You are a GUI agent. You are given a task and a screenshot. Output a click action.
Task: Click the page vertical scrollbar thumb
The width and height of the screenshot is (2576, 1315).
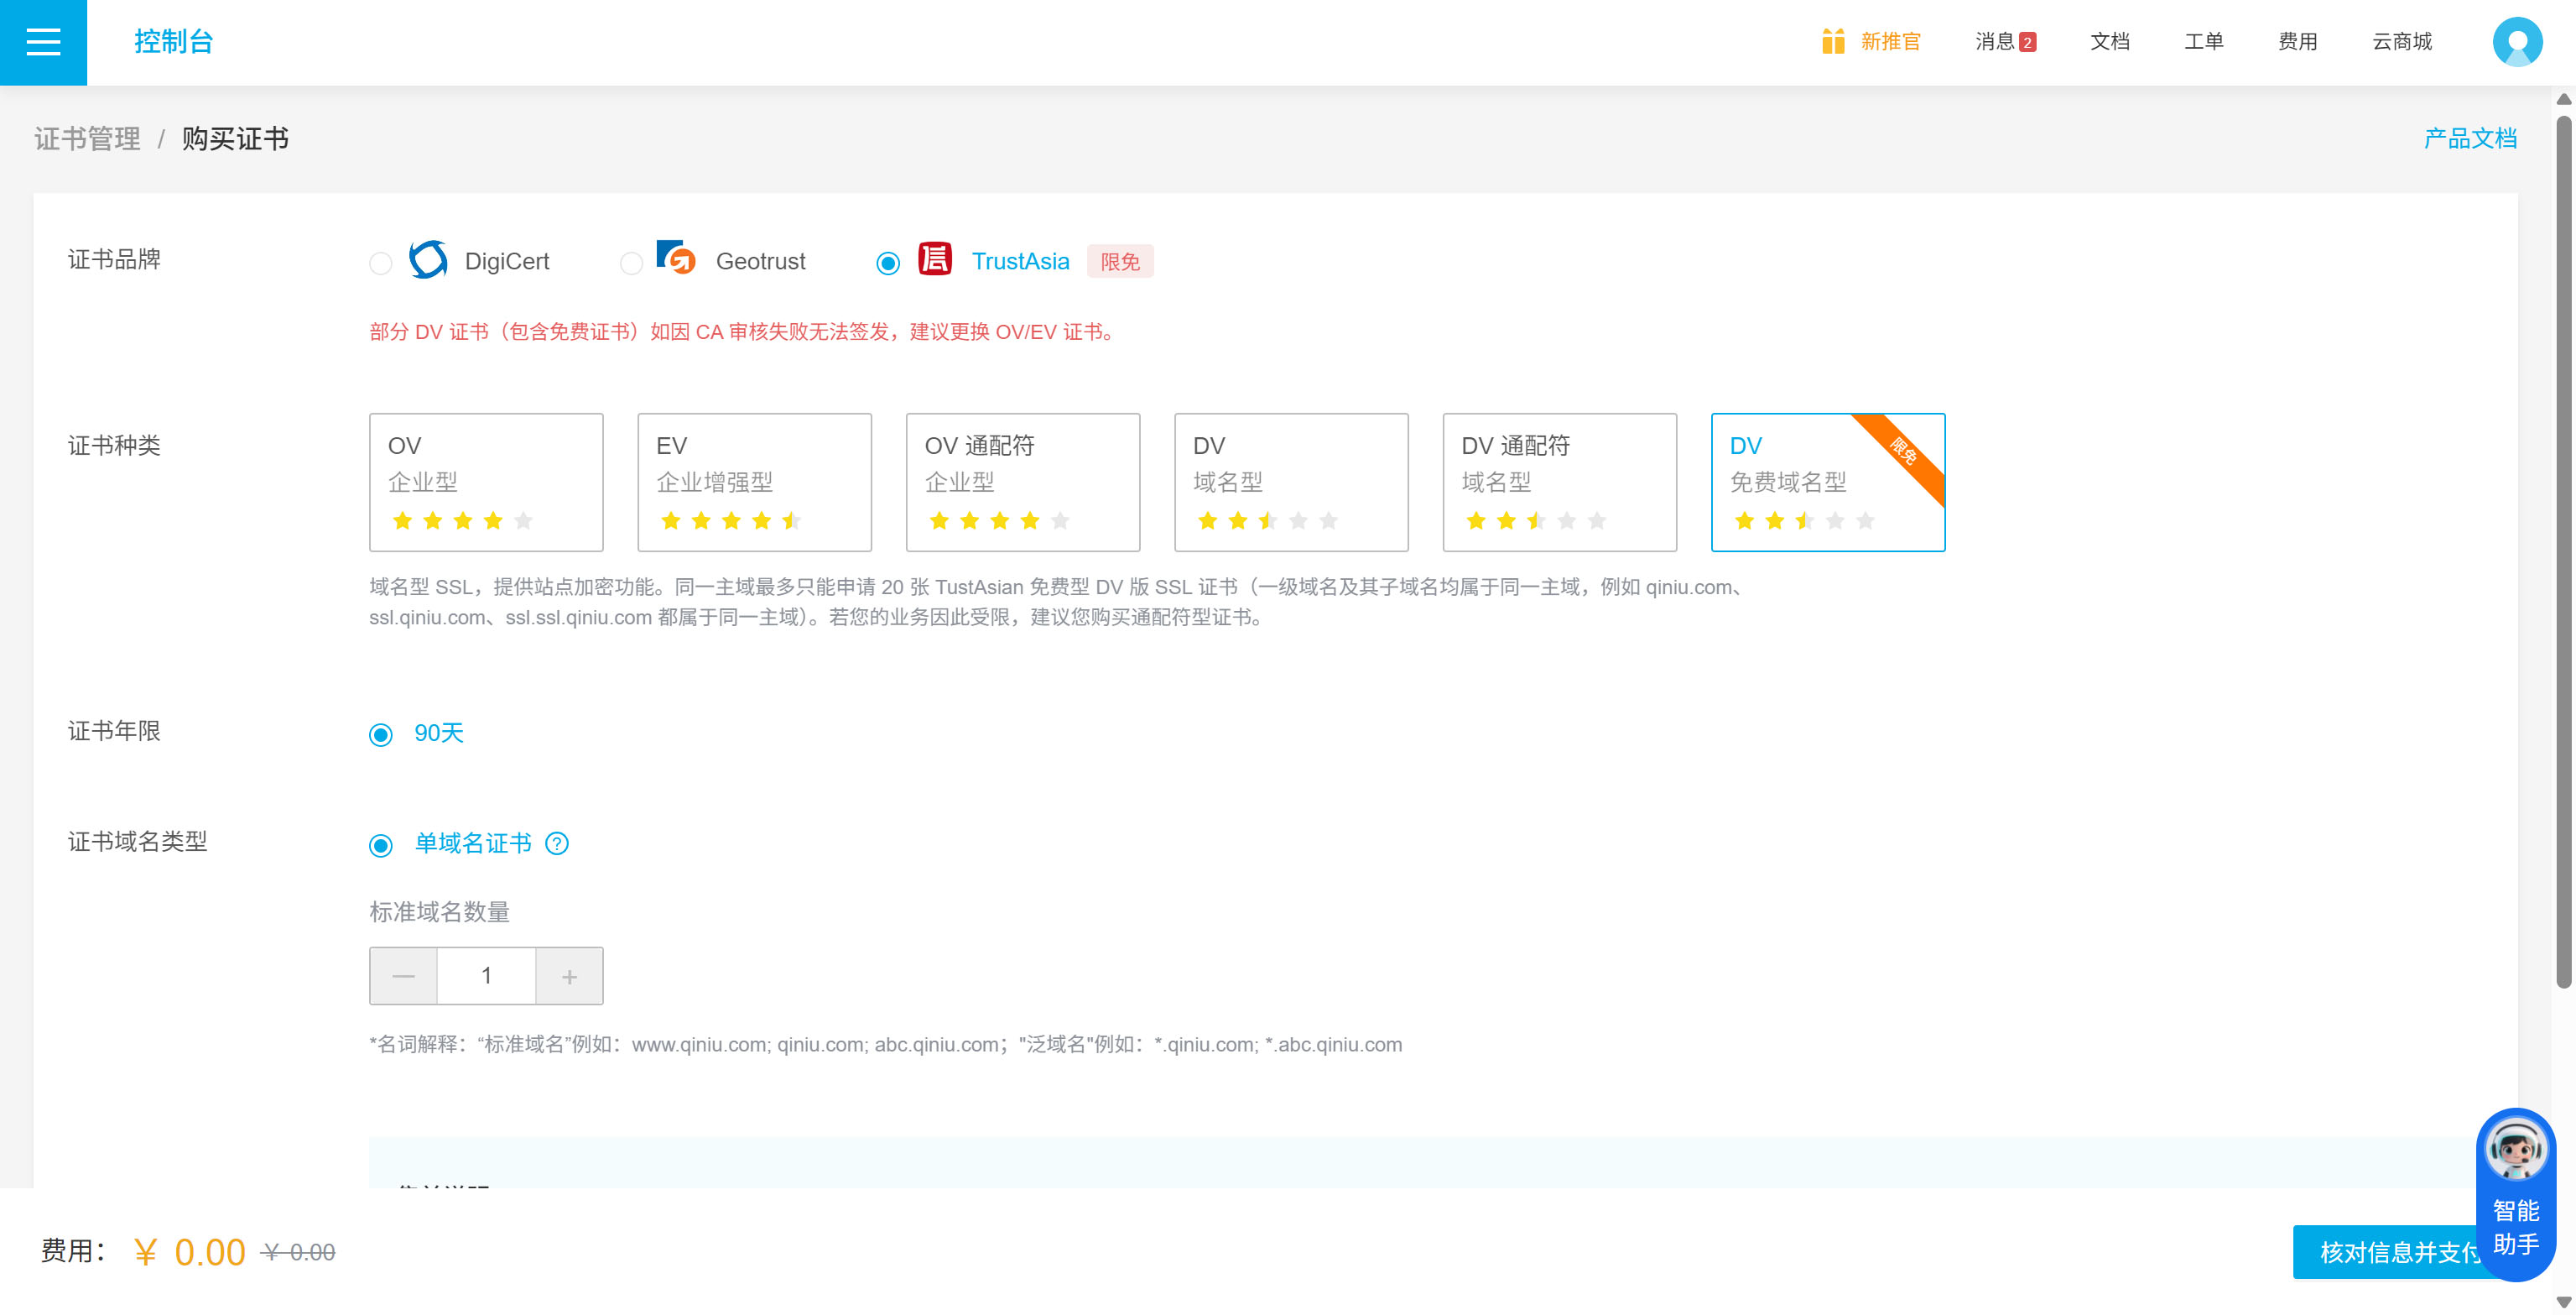pyautogui.click(x=2563, y=551)
